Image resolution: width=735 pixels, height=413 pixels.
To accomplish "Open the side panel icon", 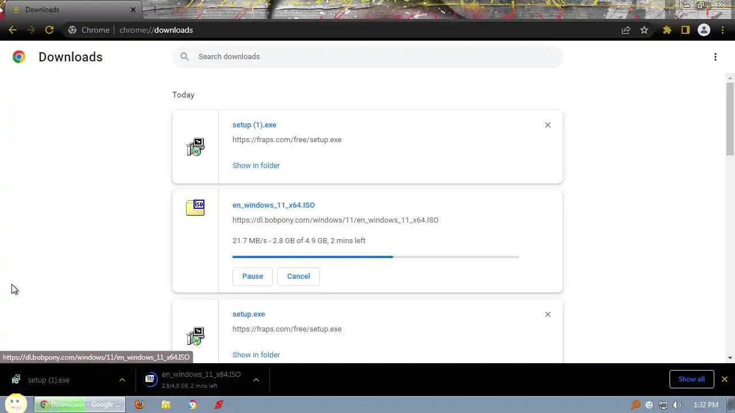I will (x=685, y=30).
